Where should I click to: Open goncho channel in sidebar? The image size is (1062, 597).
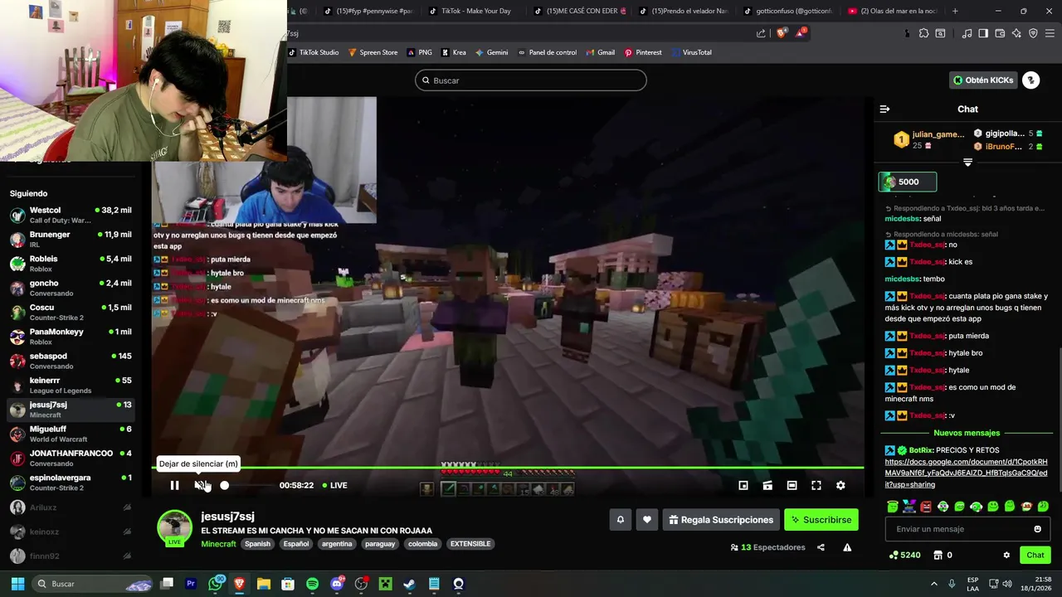click(x=71, y=288)
